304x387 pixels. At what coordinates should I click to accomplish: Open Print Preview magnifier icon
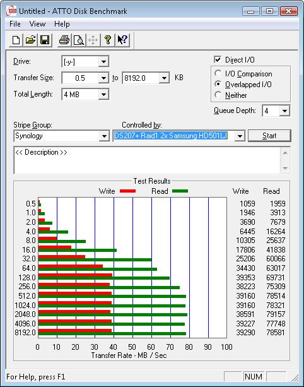79,40
